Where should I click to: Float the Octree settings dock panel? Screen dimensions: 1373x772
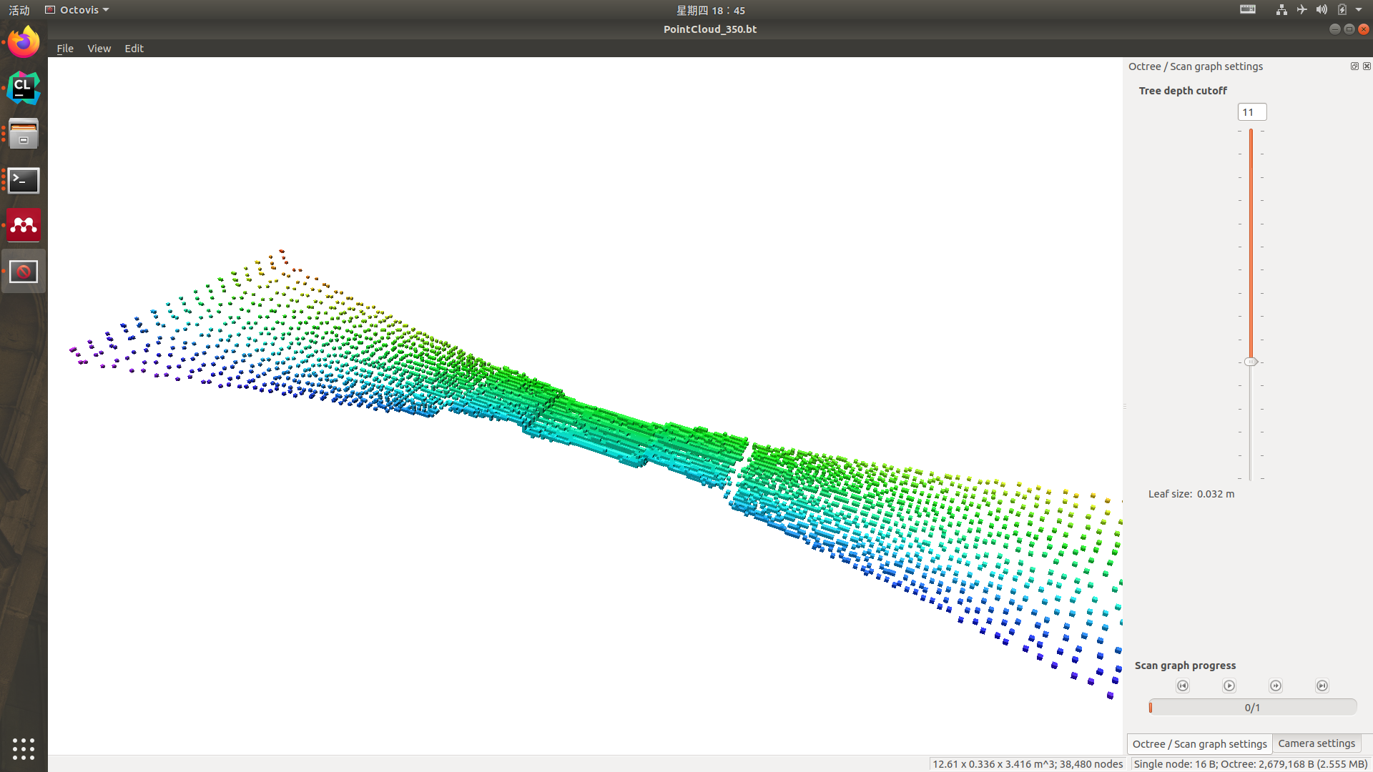(1354, 66)
